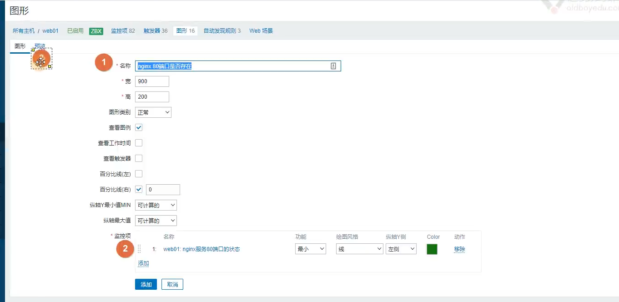
Task: Open the green color swatch picker
Action: [432, 249]
